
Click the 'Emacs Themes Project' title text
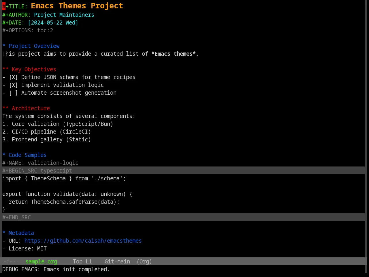pyautogui.click(x=77, y=6)
